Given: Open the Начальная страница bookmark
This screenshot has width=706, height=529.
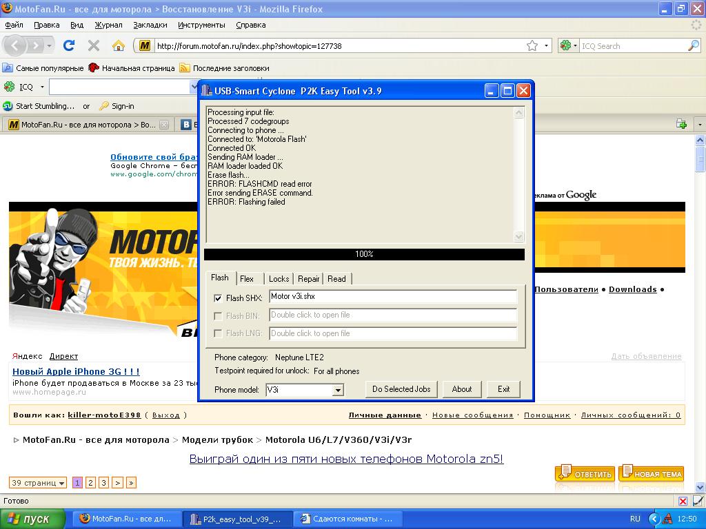Looking at the screenshot, I should tap(132, 68).
